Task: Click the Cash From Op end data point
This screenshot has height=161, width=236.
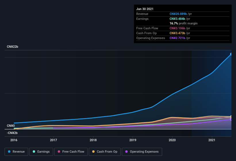Action: (x=231, y=117)
